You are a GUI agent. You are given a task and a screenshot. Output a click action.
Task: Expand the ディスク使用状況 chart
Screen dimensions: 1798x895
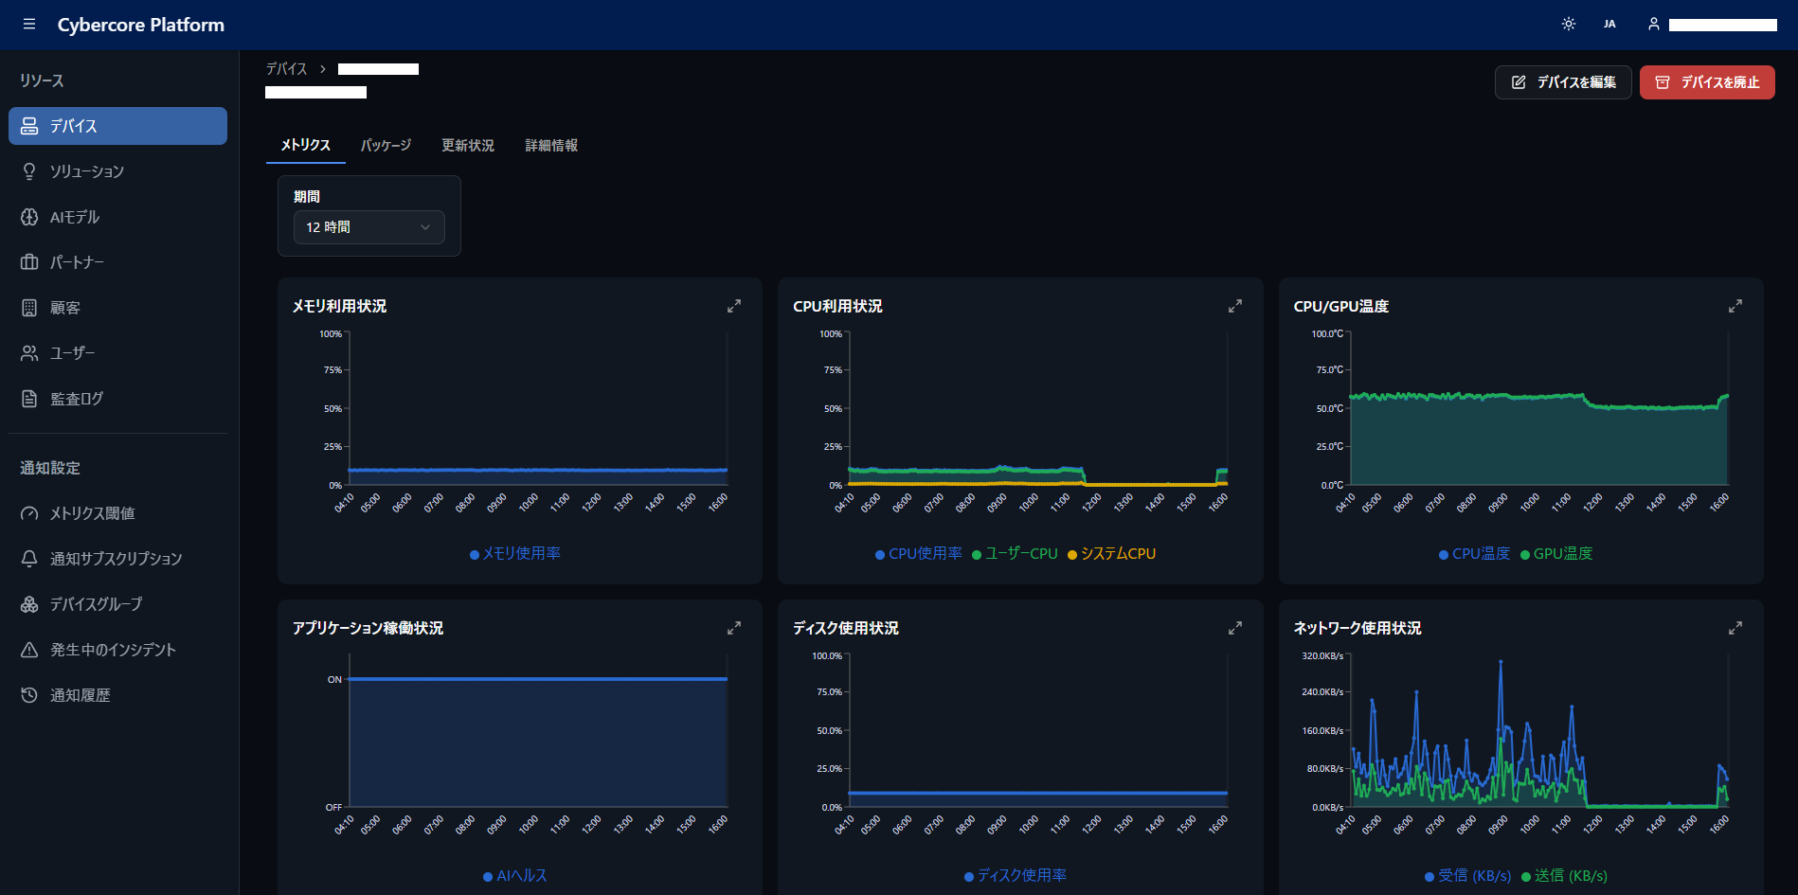[x=1235, y=628]
